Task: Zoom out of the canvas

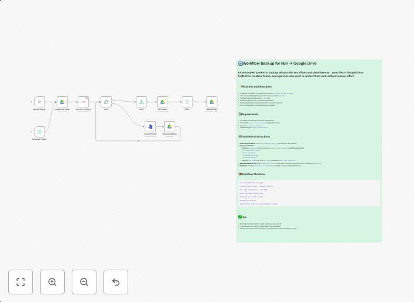Action: pos(84,282)
